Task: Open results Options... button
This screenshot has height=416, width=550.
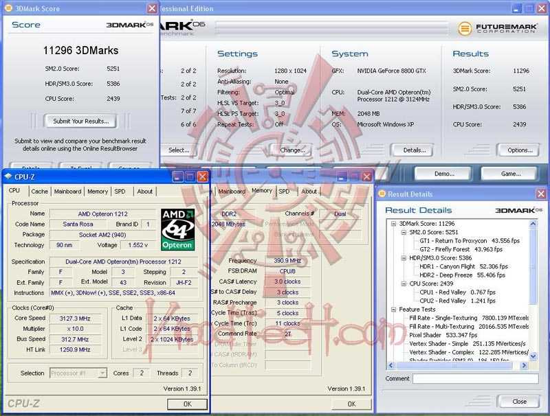Action: [x=520, y=150]
